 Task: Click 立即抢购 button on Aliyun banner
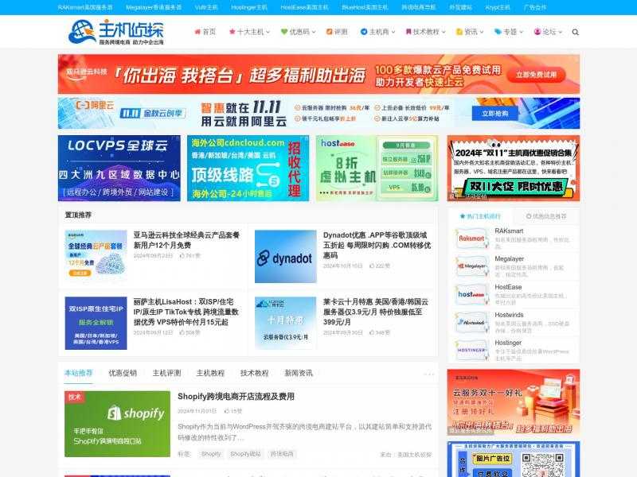(494, 113)
